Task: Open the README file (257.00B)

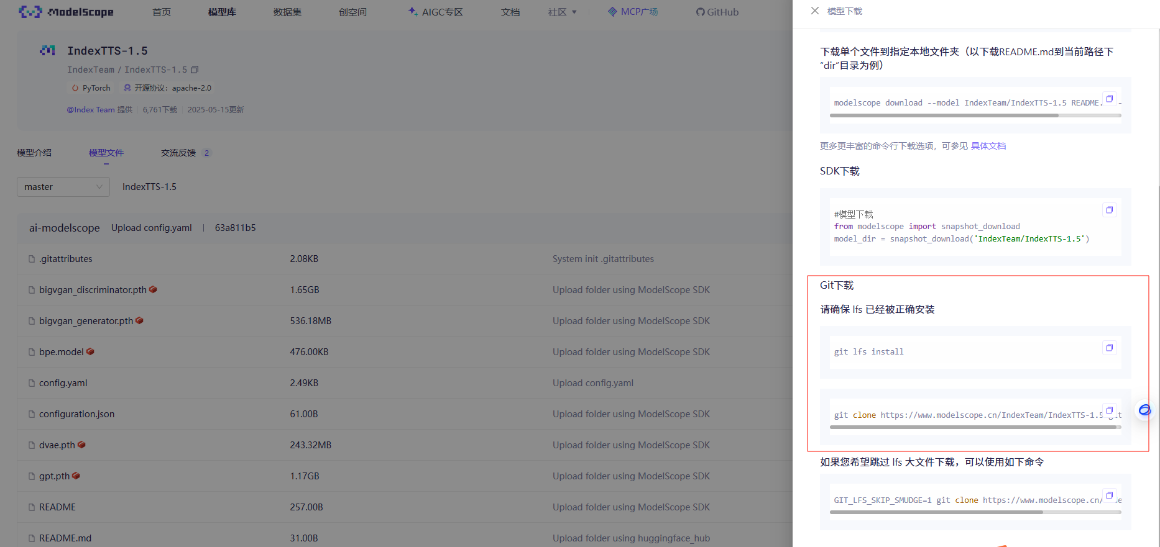Action: [x=57, y=507]
